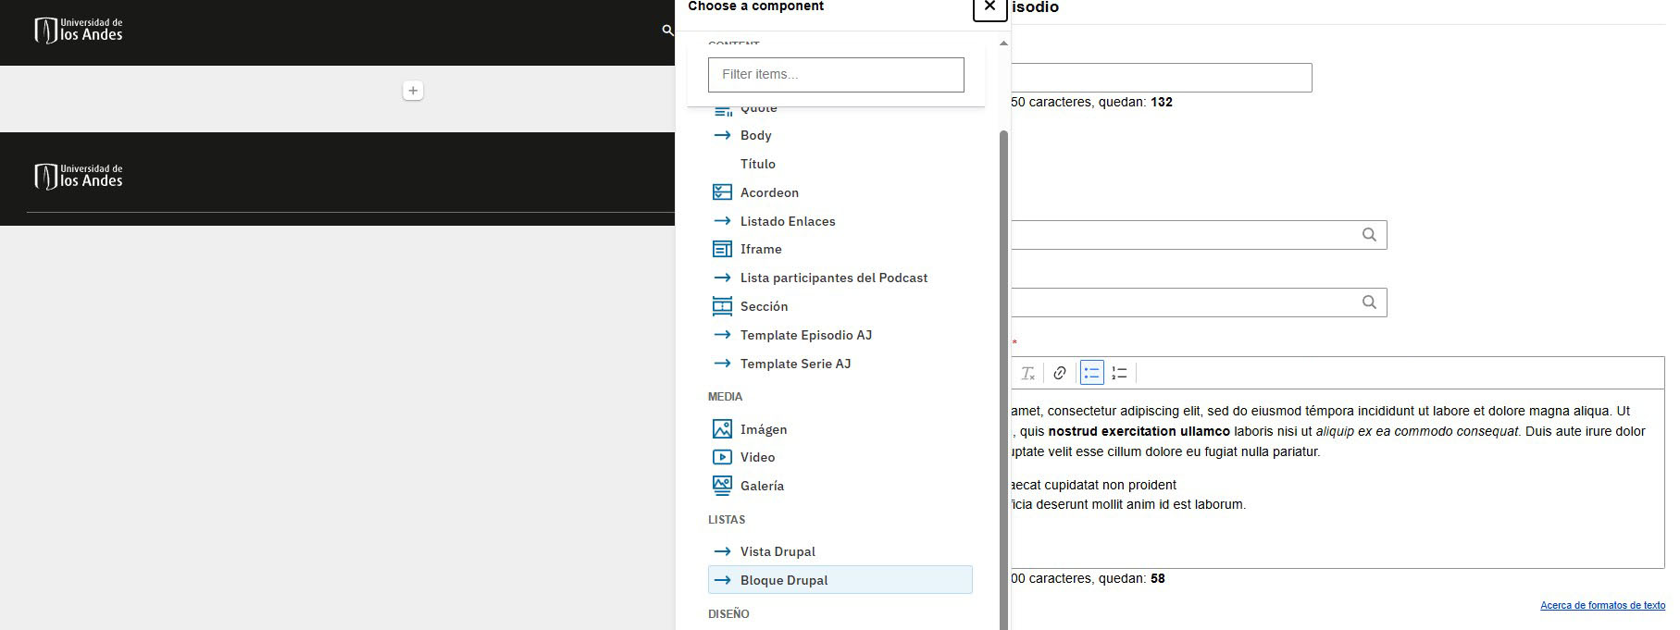Click the Galería component icon

[x=723, y=486]
